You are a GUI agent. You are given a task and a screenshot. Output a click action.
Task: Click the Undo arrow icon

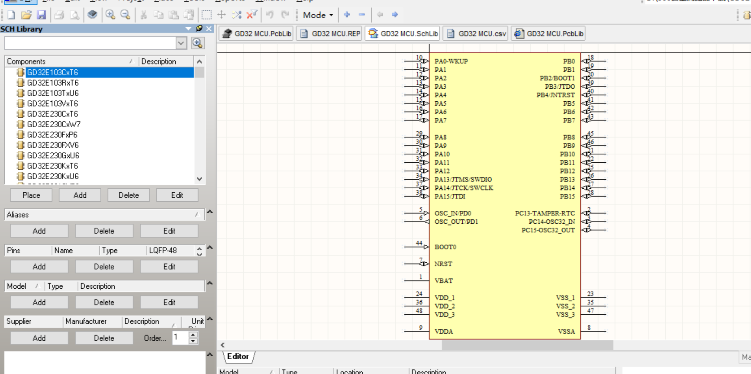click(270, 15)
